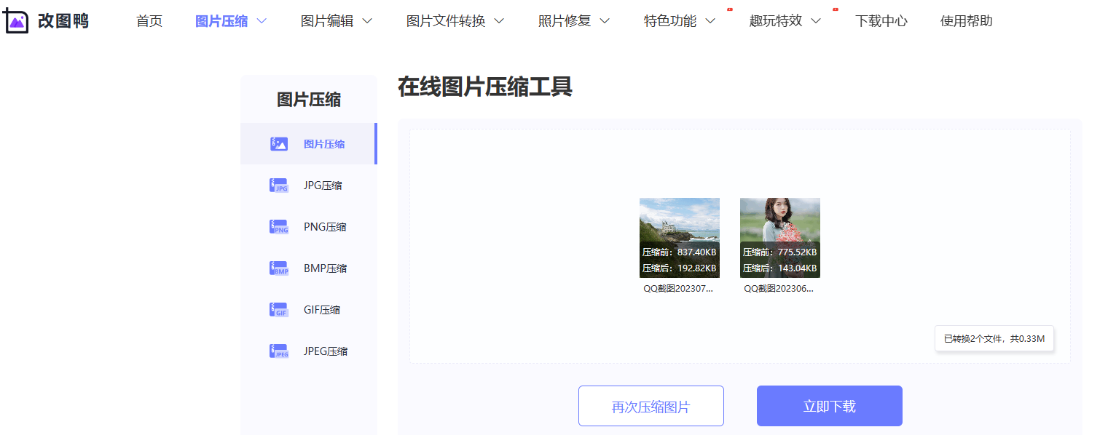
Task: Click the 图片压缩 sidebar icon
Action: 278,143
